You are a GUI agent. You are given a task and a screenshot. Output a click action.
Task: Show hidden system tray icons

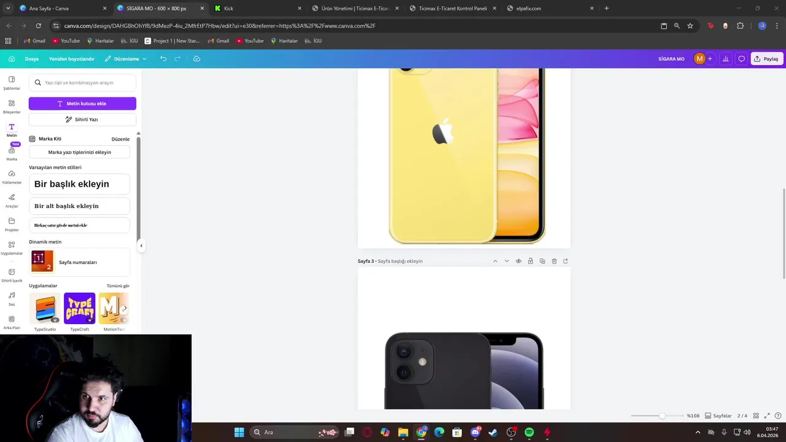698,432
